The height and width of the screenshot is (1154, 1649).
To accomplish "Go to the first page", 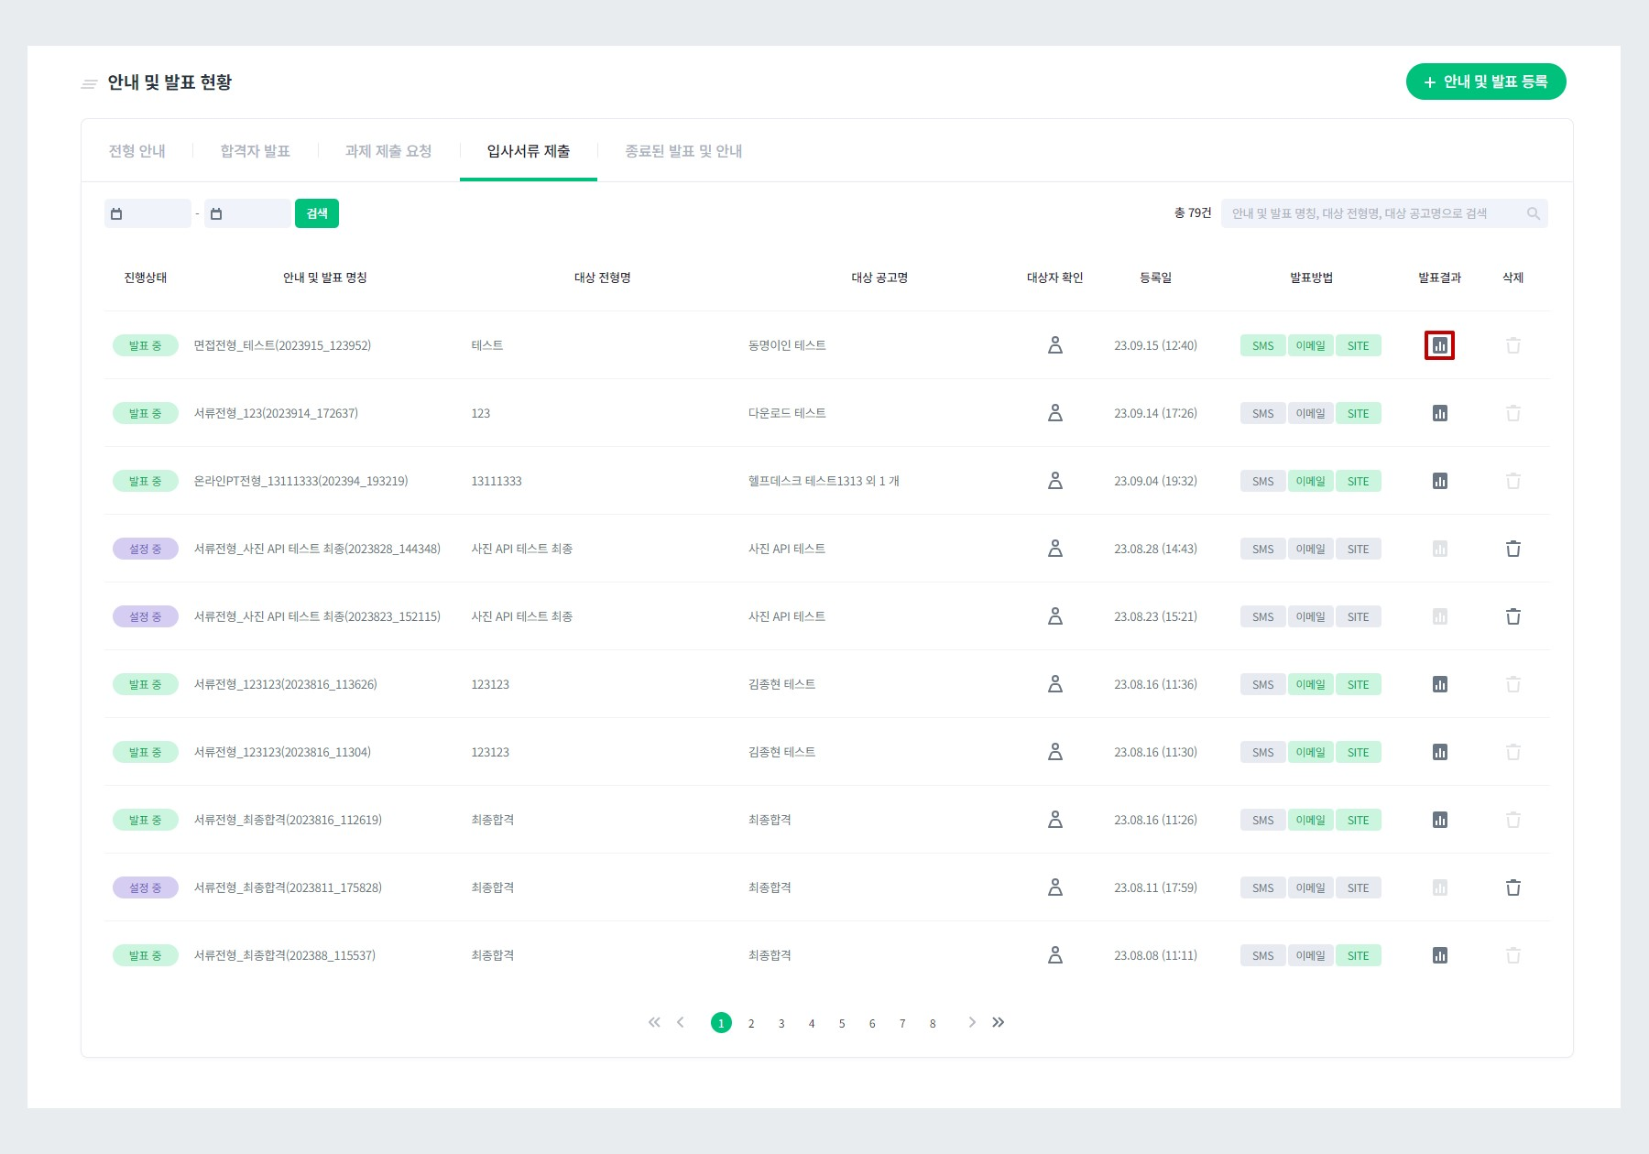I will [x=654, y=1022].
